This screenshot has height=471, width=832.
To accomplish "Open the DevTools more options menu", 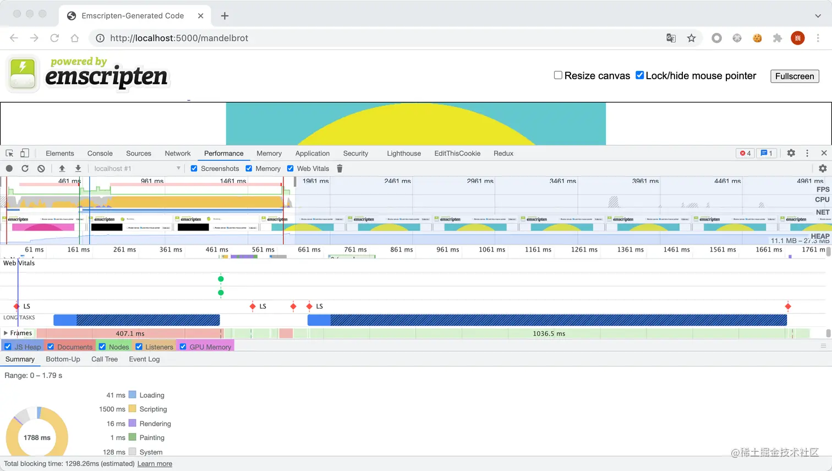I will (x=807, y=153).
